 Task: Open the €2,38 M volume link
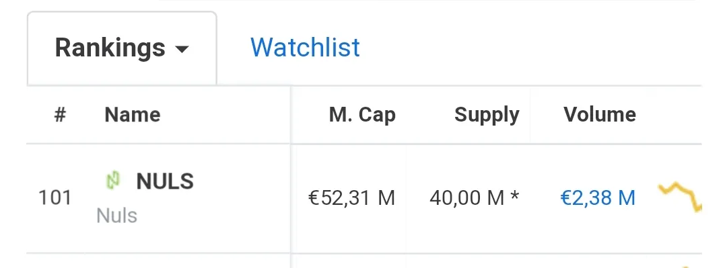click(598, 198)
